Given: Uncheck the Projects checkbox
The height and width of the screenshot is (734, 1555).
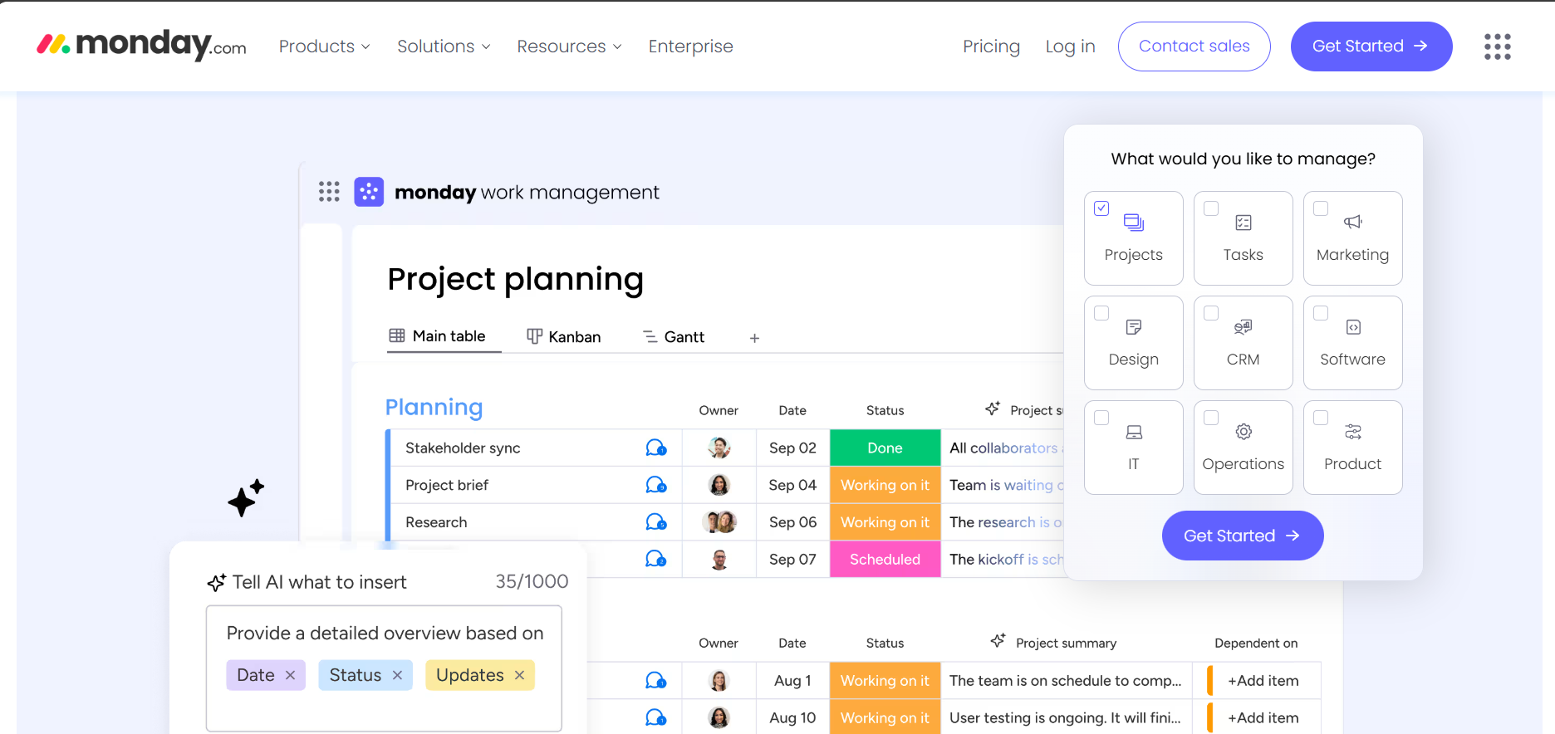Looking at the screenshot, I should tap(1101, 208).
